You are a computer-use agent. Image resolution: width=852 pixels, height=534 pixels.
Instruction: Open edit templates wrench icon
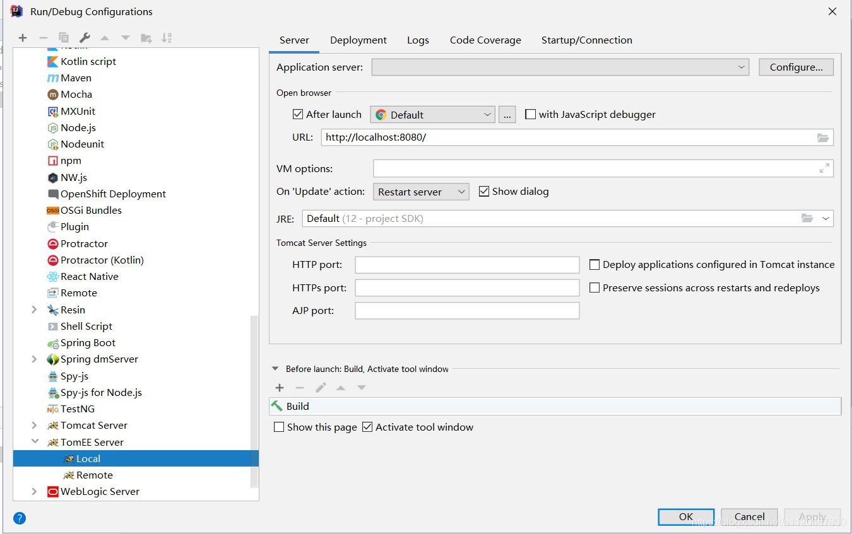coord(85,38)
